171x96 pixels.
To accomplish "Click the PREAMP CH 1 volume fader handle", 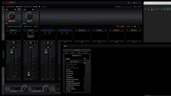I will [11, 51].
